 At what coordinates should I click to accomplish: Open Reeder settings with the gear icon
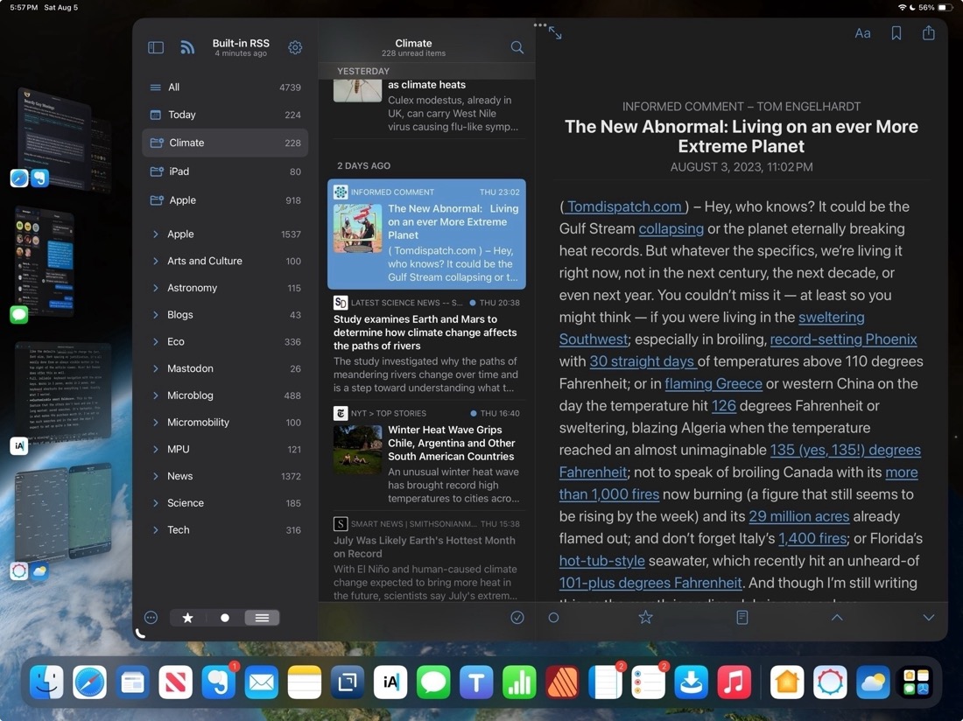(295, 47)
